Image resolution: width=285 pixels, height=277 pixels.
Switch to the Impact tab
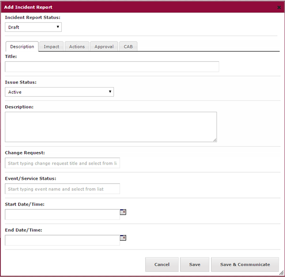pos(51,47)
